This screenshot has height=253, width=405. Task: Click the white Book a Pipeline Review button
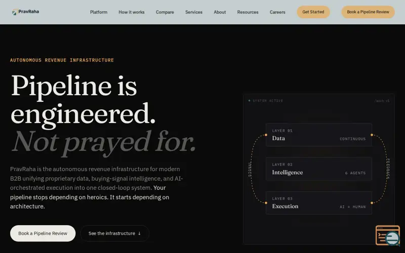(x=43, y=233)
